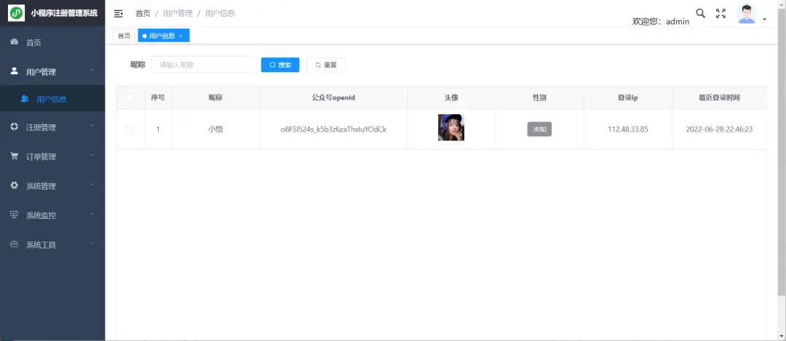Expand the 系统工具 menu chevron
The width and height of the screenshot is (786, 341).
92,244
